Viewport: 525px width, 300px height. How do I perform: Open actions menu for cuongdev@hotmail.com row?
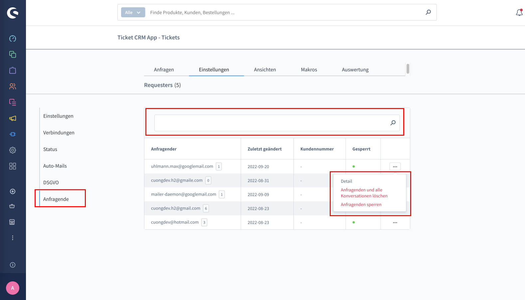coord(395,223)
